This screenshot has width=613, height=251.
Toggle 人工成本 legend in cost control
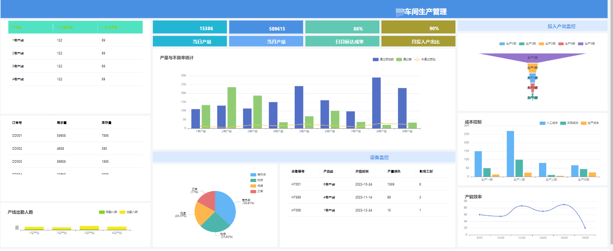(x=542, y=123)
